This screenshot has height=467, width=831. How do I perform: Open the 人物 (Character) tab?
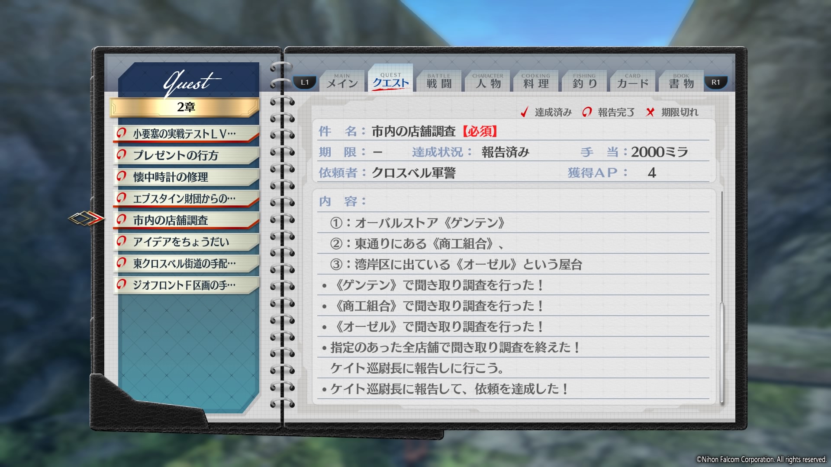coord(488,81)
